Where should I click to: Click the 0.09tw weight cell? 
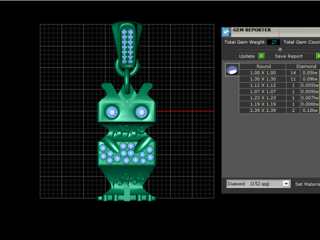point(310,79)
